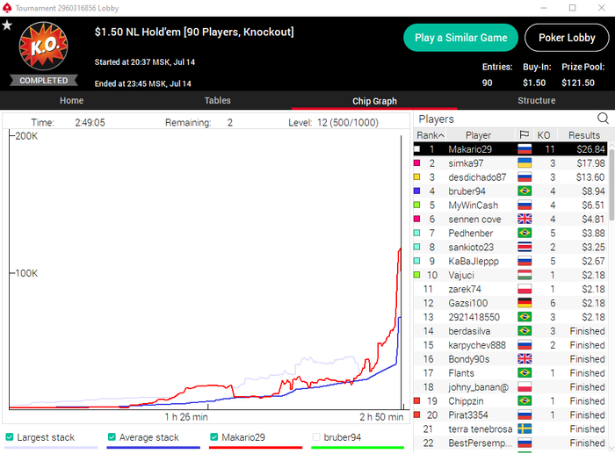Screen dimensions: 615x454
Task: Click the chip graph time marker line
Action: [x=401, y=272]
